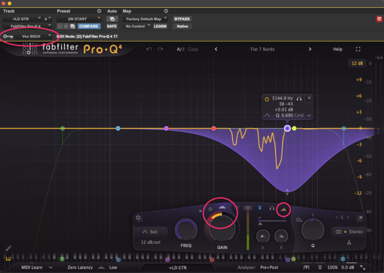384x273 pixels.
Task: Click the FREQ knob
Action: tap(186, 230)
